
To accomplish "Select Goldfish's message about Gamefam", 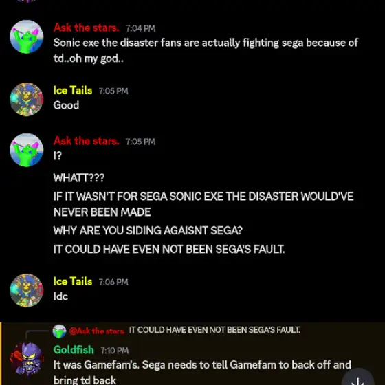I will click(202, 373).
